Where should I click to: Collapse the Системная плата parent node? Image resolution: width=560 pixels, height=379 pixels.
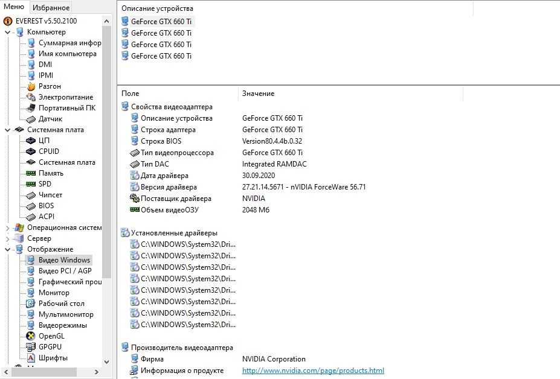(7, 130)
